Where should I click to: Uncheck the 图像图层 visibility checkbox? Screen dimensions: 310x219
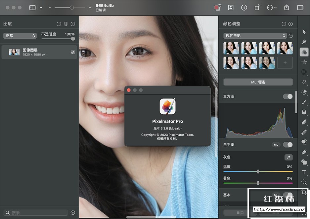coord(73,52)
